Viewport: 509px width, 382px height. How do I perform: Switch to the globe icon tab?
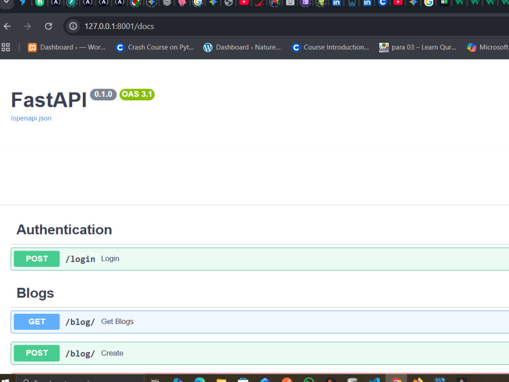[x=229, y=3]
